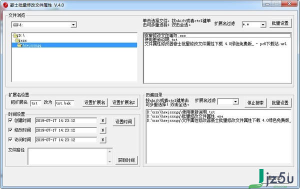The image size is (300, 189).
Task: Click traverse-directory 批量设置 button
Action: tap(280, 103)
